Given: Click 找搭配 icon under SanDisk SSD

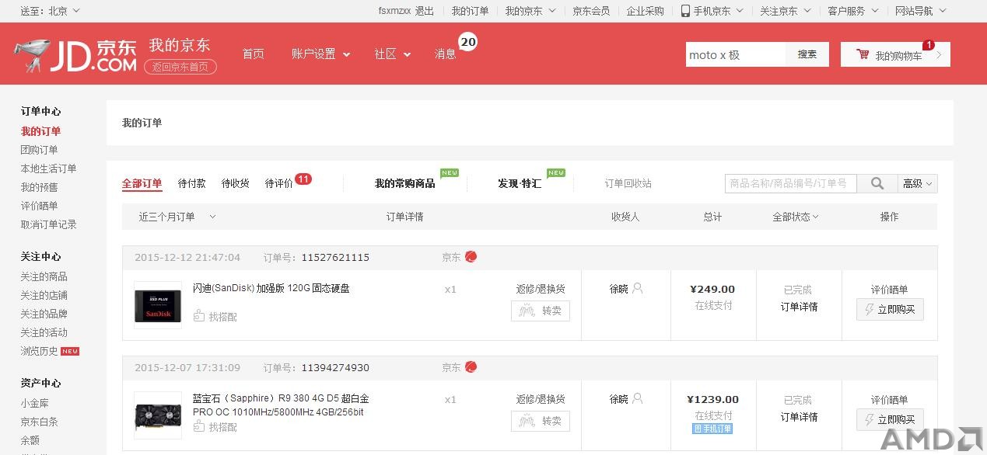Looking at the screenshot, I should coord(199,316).
